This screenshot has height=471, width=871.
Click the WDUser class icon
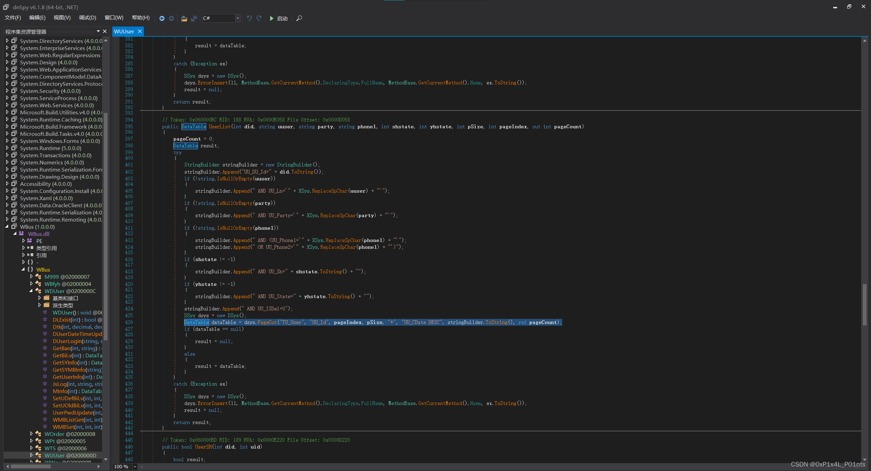(38, 291)
